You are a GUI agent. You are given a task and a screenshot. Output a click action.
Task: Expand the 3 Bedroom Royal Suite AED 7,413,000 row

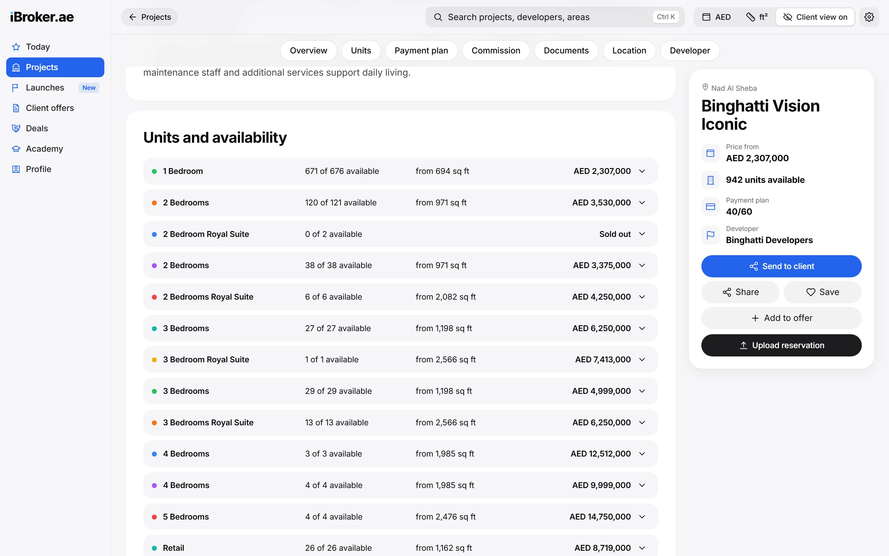coord(400,359)
